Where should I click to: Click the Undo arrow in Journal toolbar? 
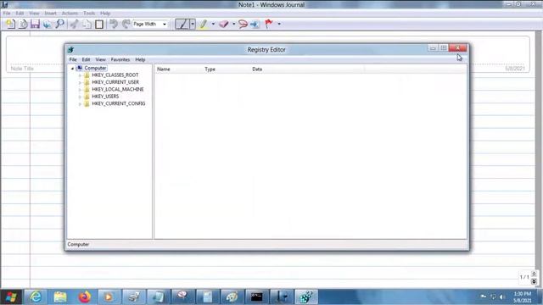tap(114, 24)
